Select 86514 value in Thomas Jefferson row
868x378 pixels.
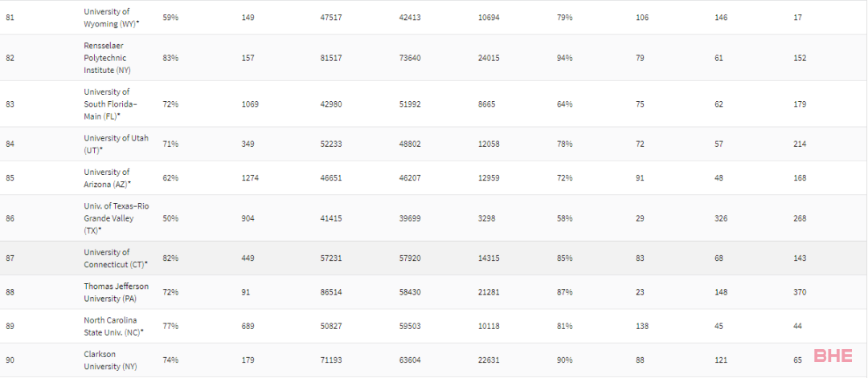(331, 292)
